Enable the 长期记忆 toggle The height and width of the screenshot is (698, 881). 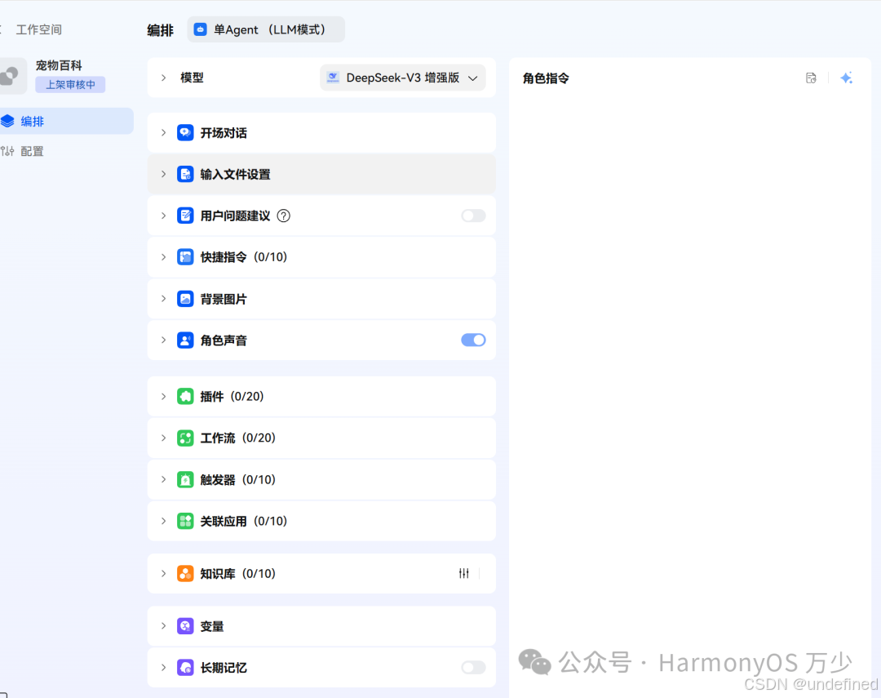pyautogui.click(x=473, y=668)
